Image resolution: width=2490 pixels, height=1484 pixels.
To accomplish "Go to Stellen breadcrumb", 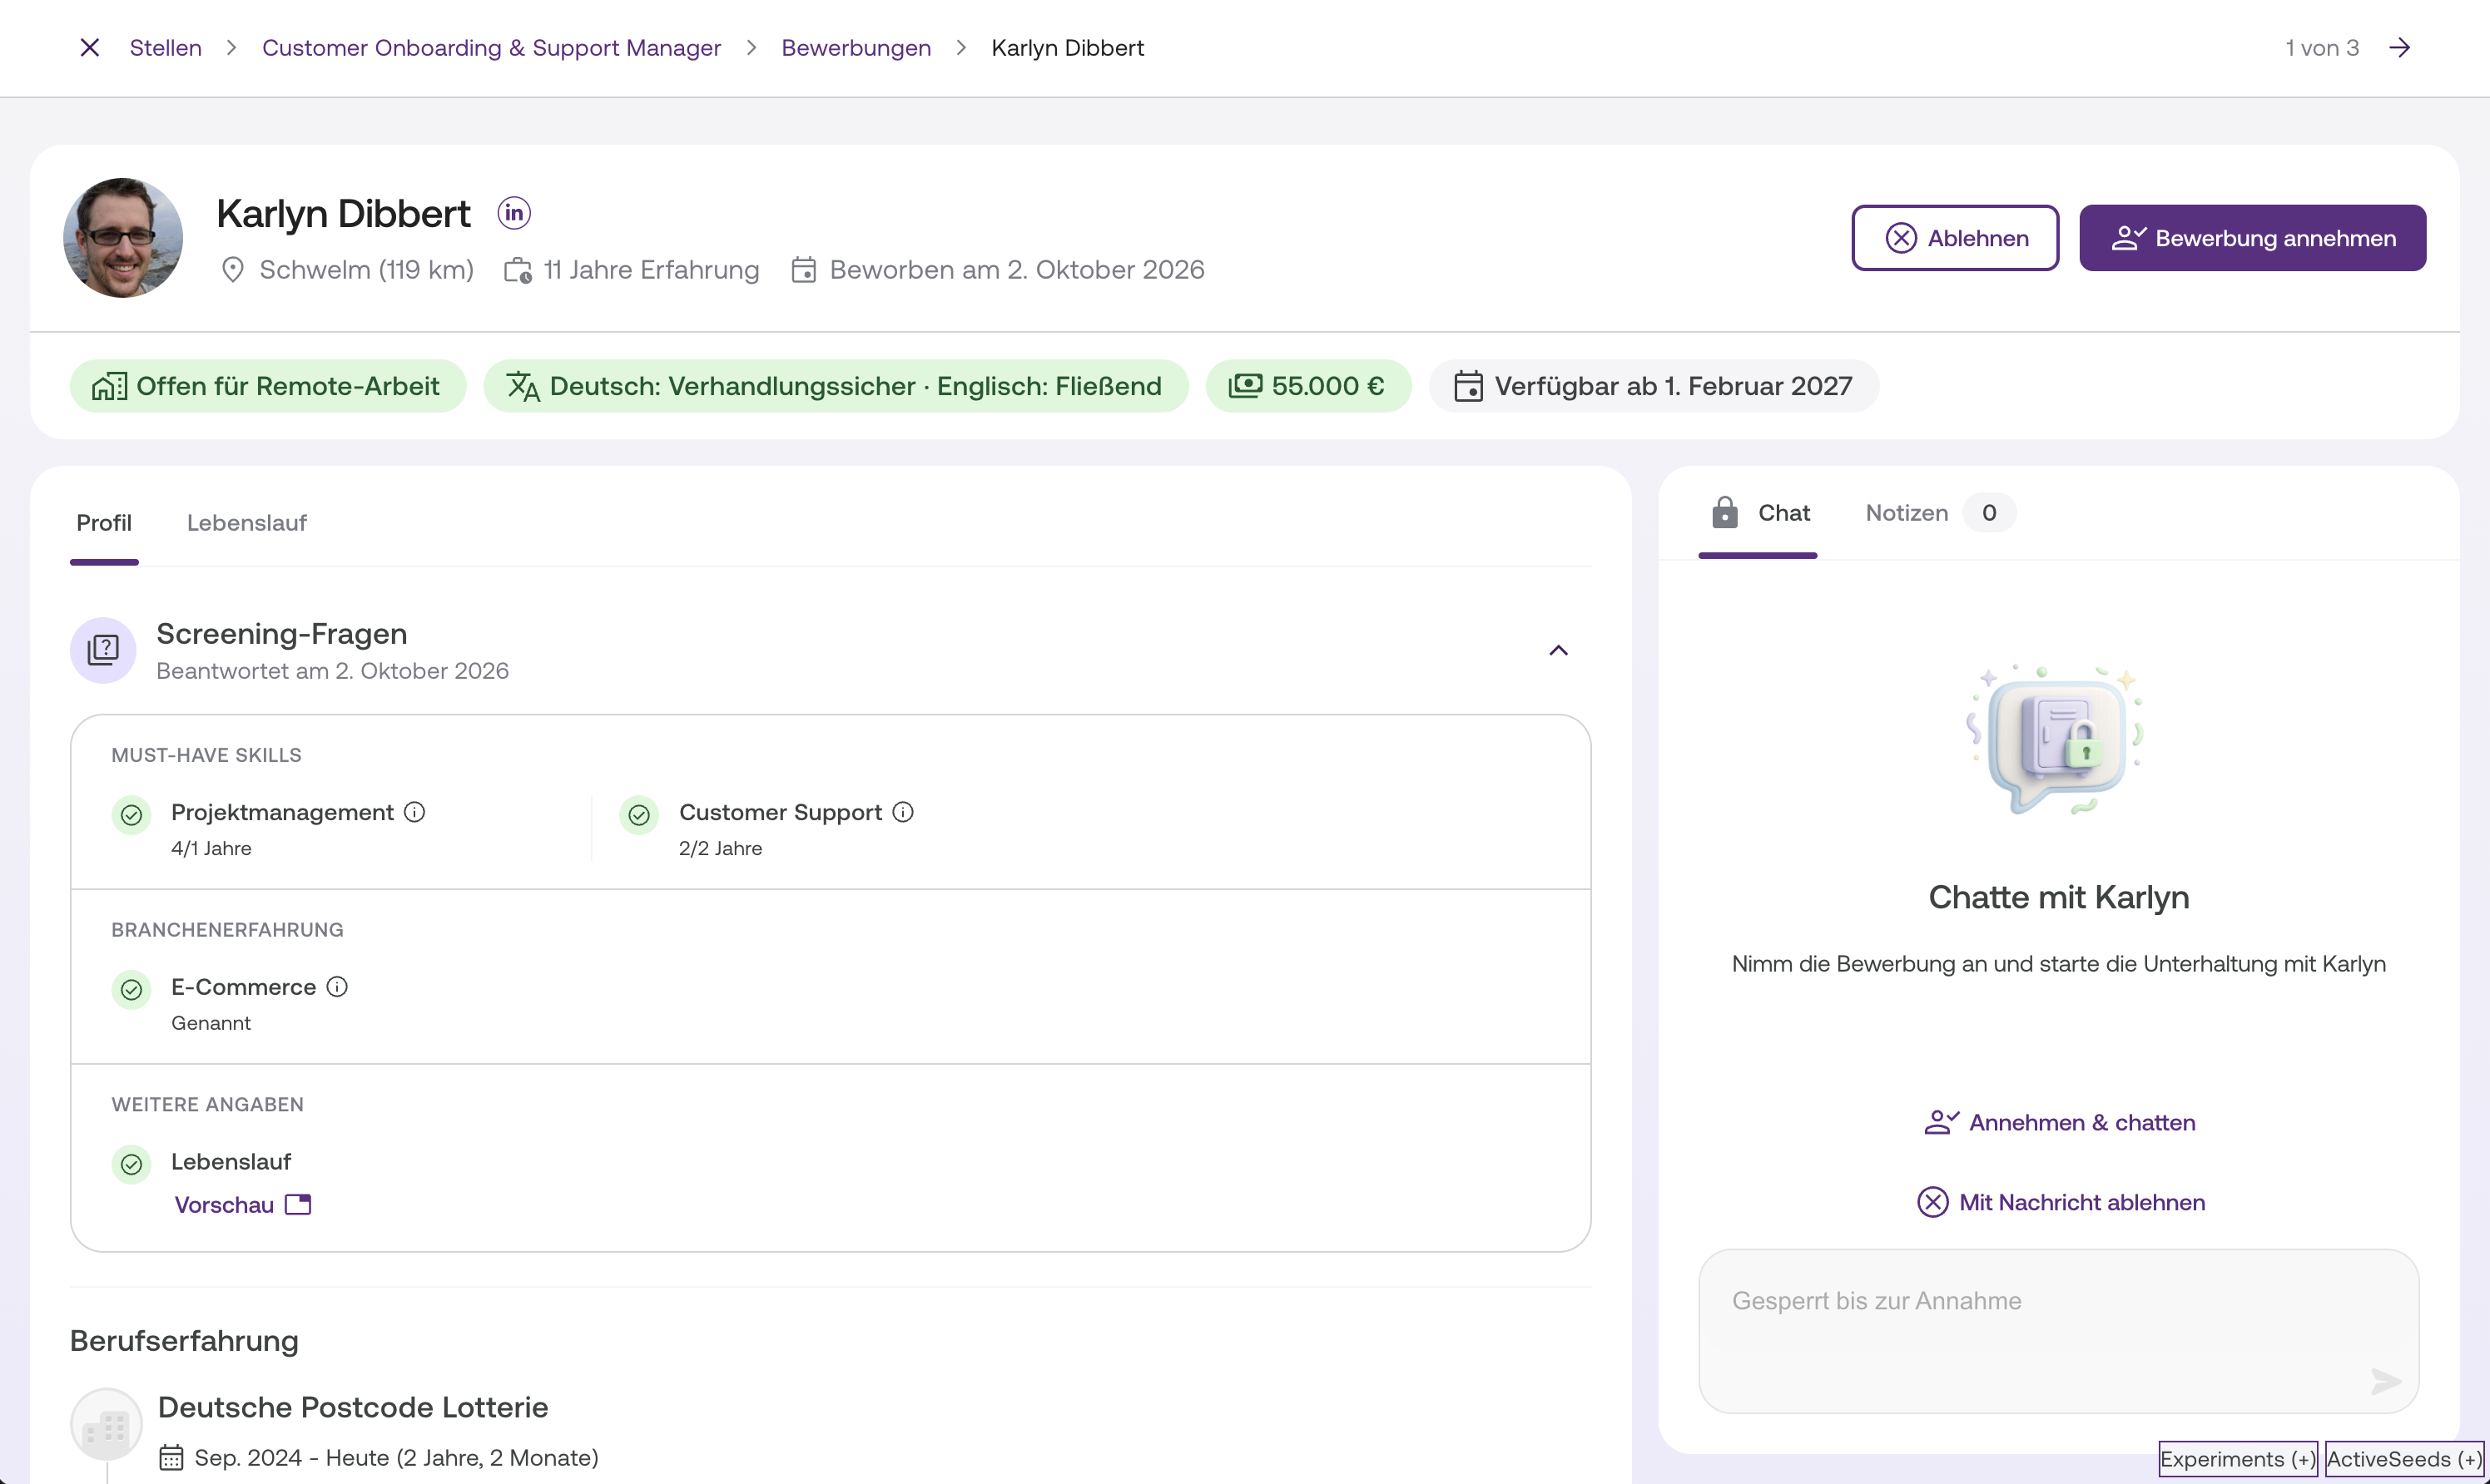I will 165,48.
